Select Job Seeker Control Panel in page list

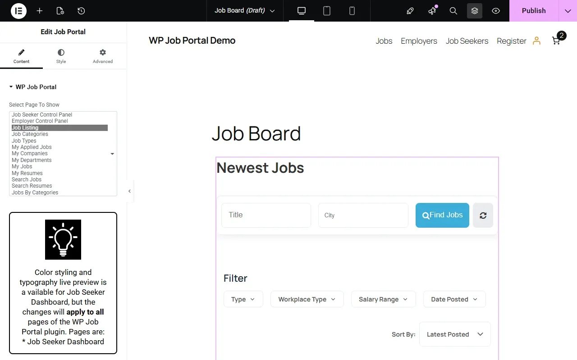(60, 115)
